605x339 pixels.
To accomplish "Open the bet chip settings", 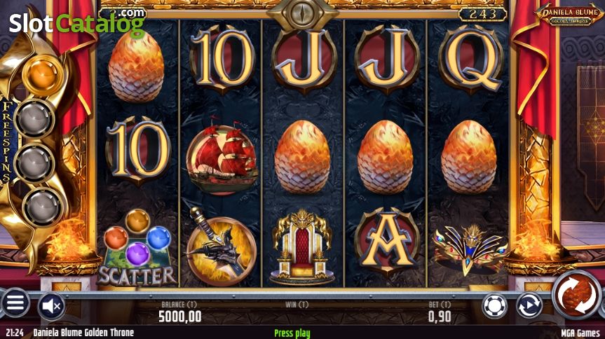I will (x=494, y=306).
